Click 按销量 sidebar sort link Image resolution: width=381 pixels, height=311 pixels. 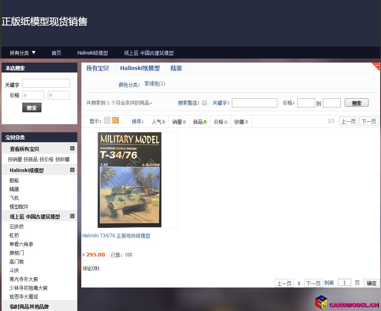click(15, 159)
